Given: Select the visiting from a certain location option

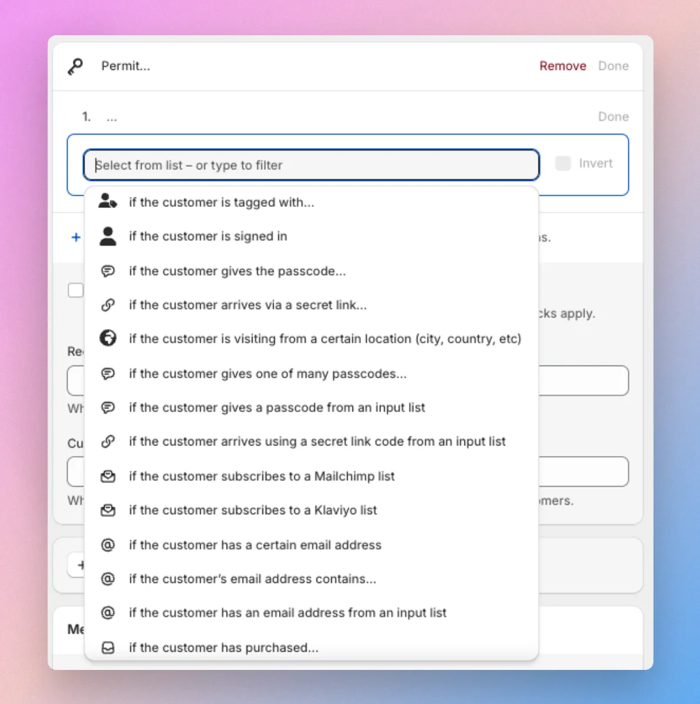Looking at the screenshot, I should (311, 338).
